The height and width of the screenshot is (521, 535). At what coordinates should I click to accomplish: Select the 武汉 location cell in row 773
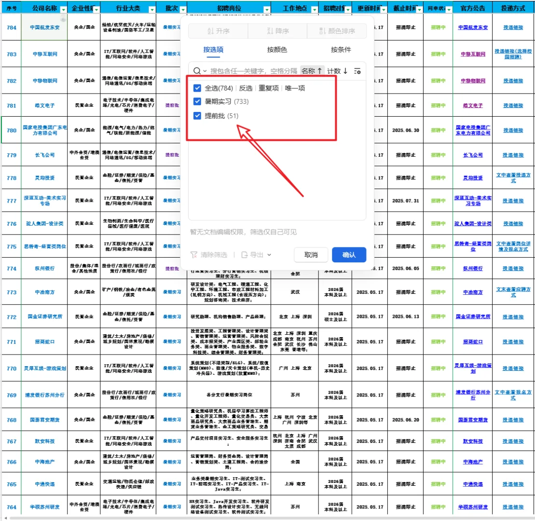295,292
